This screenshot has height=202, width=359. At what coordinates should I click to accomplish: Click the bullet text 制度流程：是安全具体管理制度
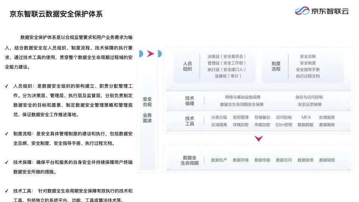(x=73, y=138)
